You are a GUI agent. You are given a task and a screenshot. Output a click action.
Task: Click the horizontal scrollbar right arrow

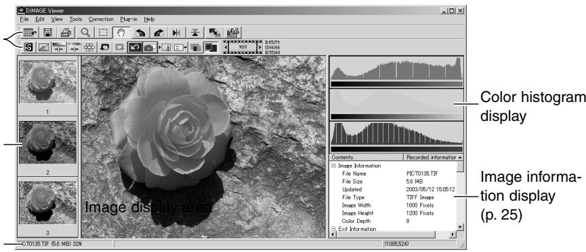[x=453, y=234]
